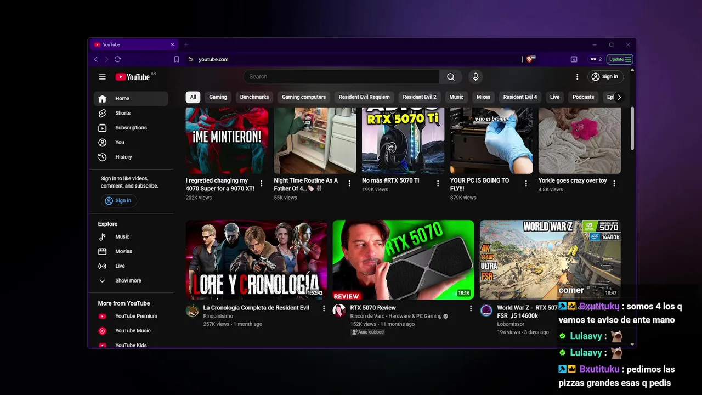
Task: Open 'RTX 5070 Review' video title
Action: tap(373, 308)
